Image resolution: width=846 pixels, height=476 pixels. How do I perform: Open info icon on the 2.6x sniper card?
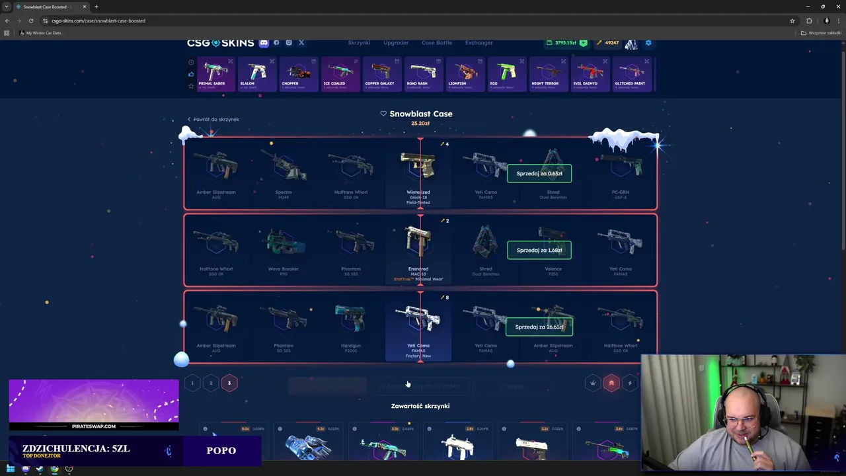(x=578, y=429)
